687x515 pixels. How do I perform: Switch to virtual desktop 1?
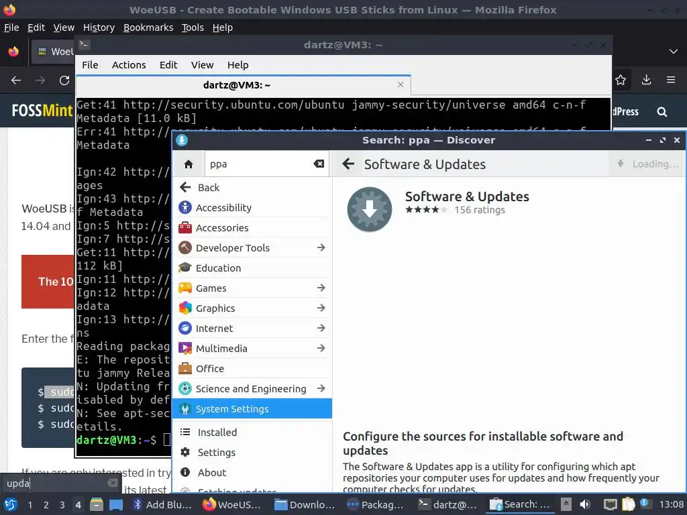point(30,505)
